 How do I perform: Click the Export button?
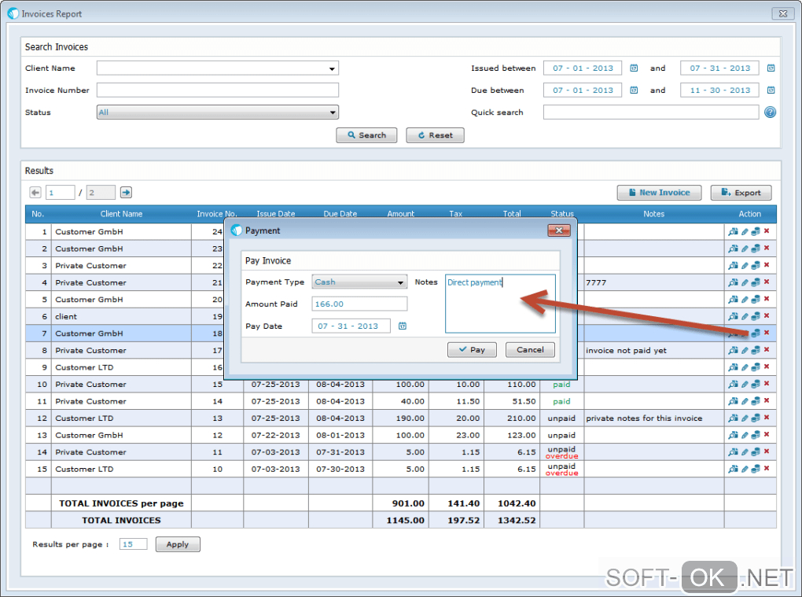click(741, 193)
